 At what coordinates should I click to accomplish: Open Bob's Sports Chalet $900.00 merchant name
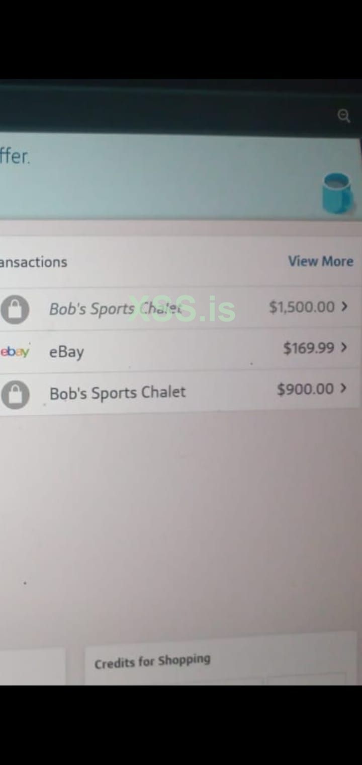tap(118, 393)
